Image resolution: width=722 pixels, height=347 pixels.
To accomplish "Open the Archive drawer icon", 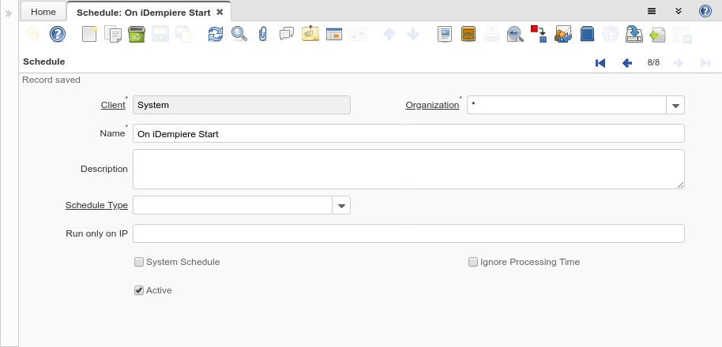I will point(468,34).
